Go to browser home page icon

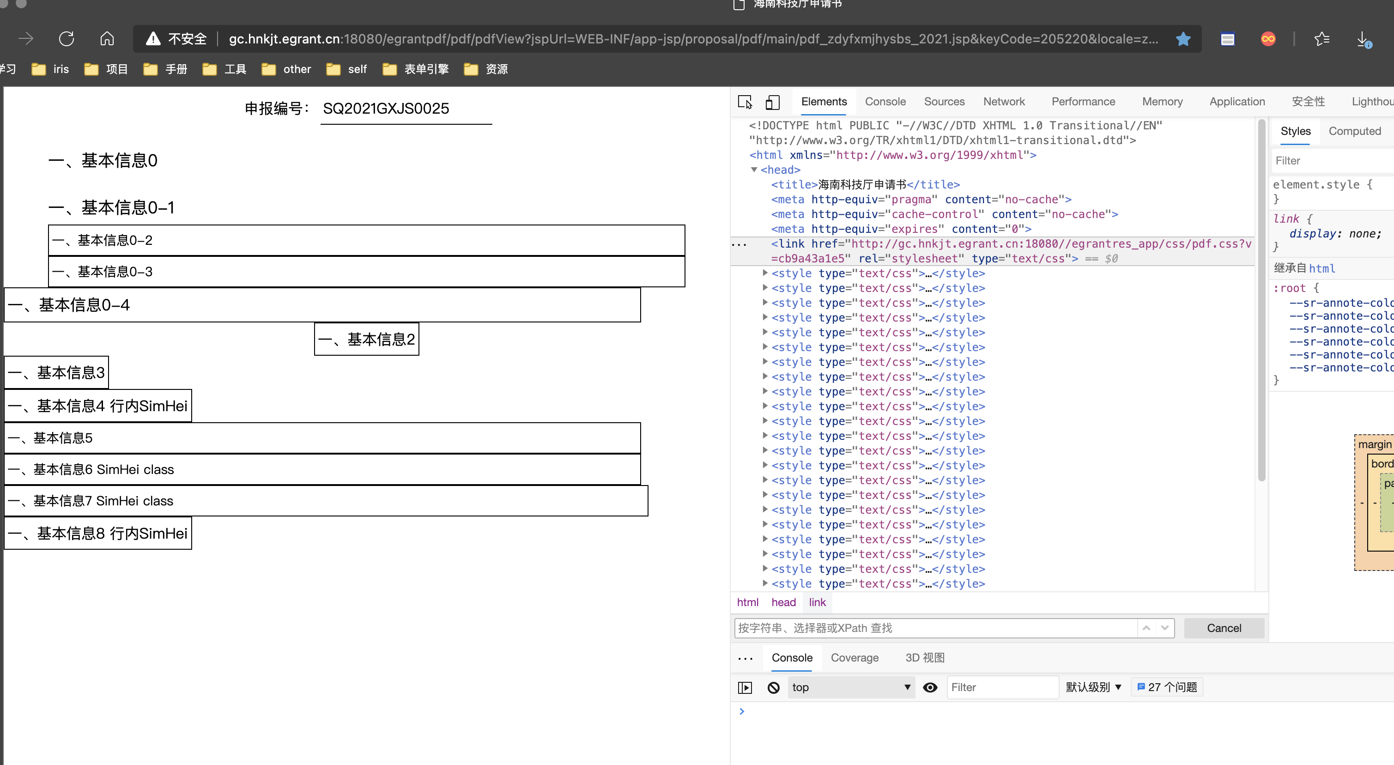click(x=107, y=39)
